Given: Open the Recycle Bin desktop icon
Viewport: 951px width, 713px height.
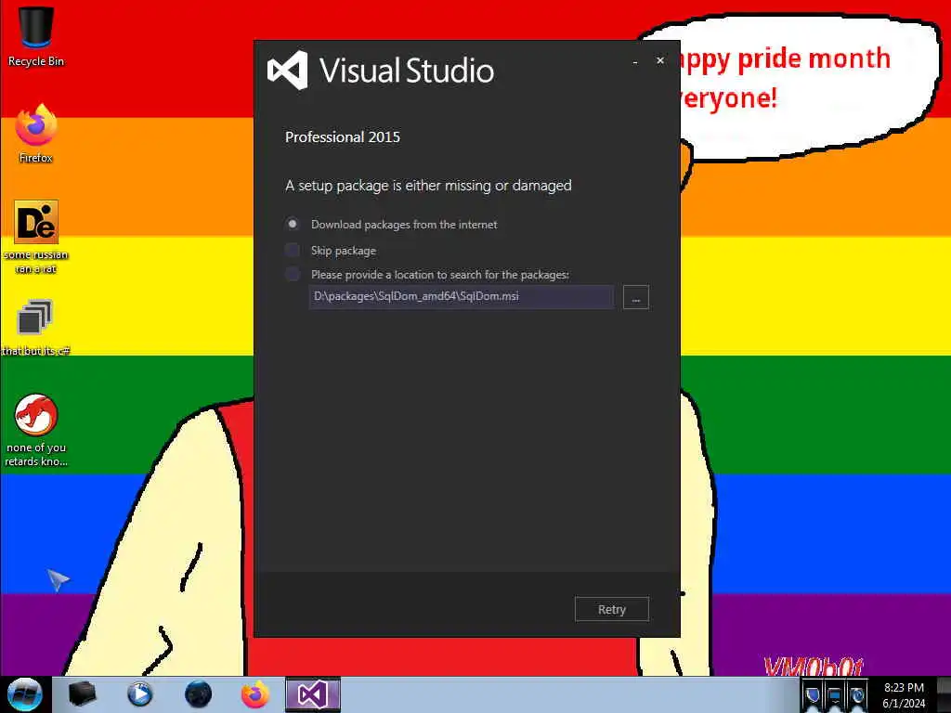Looking at the screenshot, I should coord(36,36).
